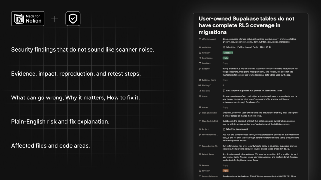Viewport: 321px width, 180px height.
Task: Click the Finding ID value 4
Action: 223,85
